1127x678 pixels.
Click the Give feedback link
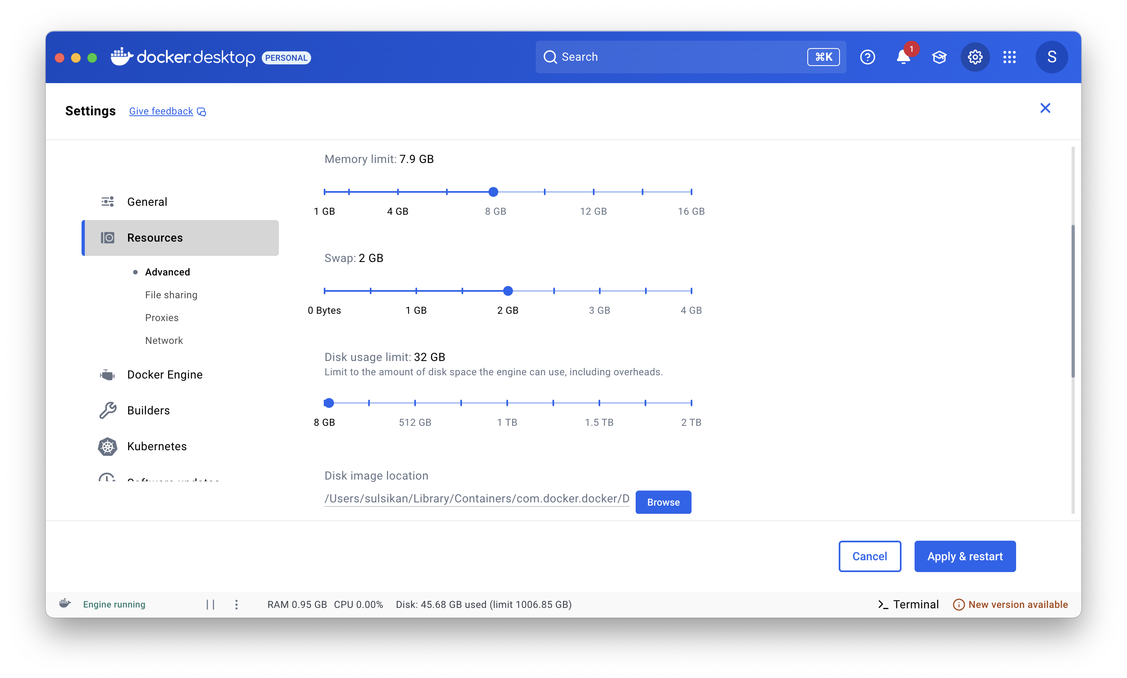click(x=161, y=111)
